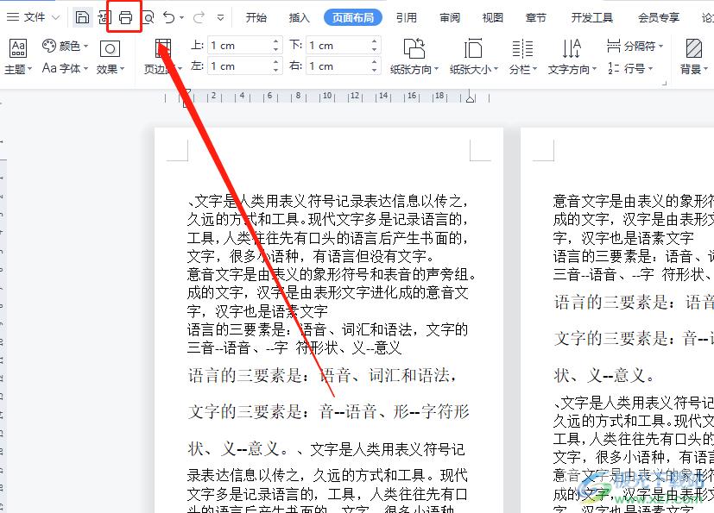Open the 分栏 columns options
Viewport: 714px width, 513px height.
point(522,56)
